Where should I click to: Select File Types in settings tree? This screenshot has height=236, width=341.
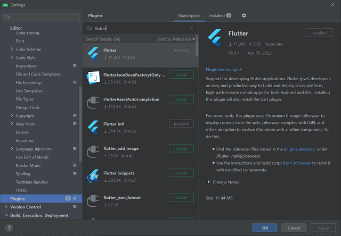click(25, 99)
